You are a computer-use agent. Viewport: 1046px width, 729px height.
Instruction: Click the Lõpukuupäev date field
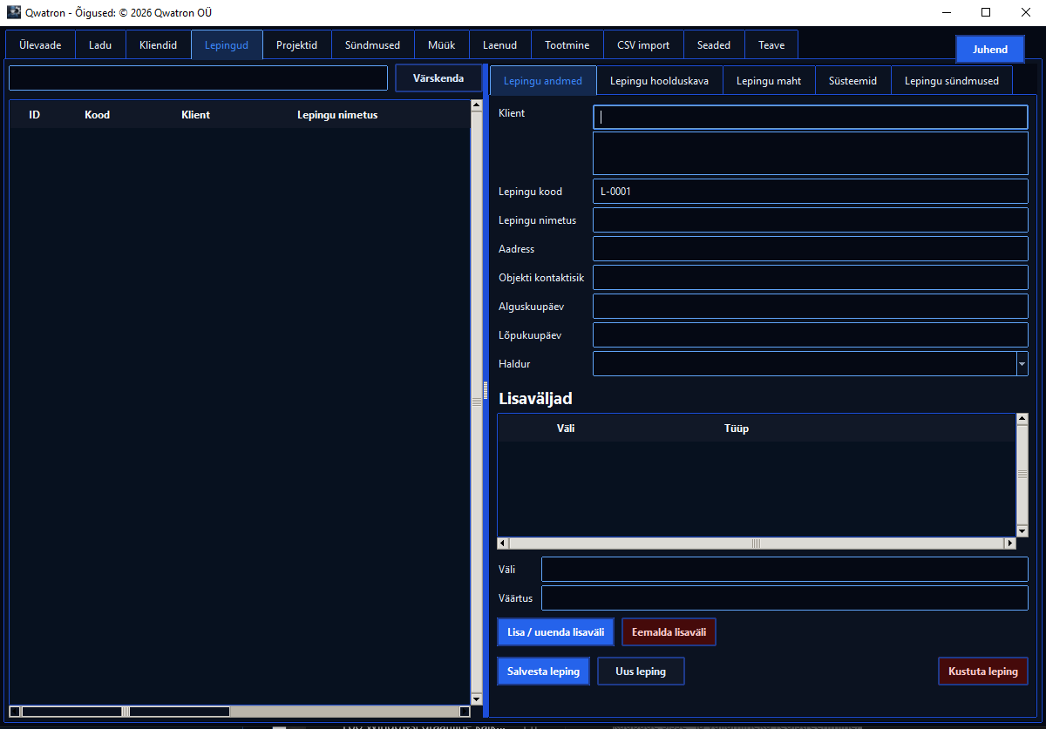pos(811,335)
